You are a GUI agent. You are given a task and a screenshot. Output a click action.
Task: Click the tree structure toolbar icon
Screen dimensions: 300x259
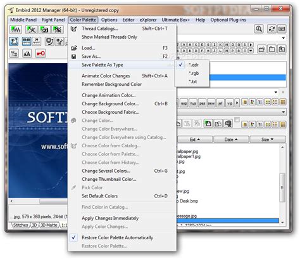pos(14,53)
